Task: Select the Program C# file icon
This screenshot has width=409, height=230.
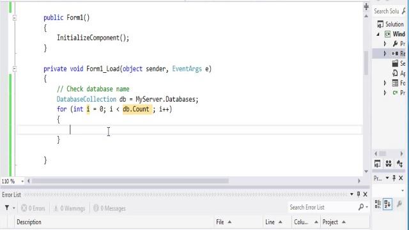Action: coord(395,93)
